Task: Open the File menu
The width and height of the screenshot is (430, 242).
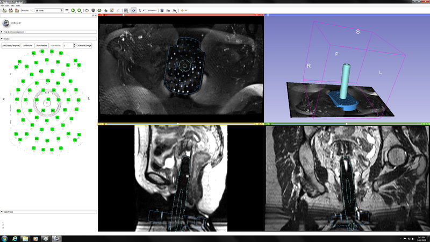Action: pyautogui.click(x=3, y=5)
